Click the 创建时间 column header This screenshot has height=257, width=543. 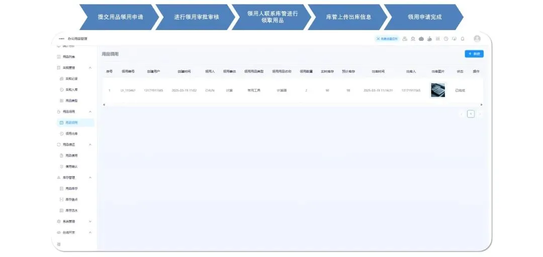tap(184, 72)
